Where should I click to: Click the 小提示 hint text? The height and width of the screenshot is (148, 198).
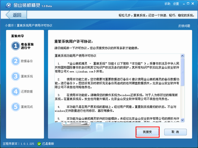(29, 25)
